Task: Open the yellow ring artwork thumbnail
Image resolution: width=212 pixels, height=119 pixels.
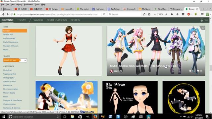Action: coord(184,97)
